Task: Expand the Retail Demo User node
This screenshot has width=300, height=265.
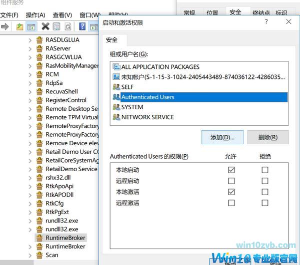Action: pyautogui.click(x=30, y=152)
